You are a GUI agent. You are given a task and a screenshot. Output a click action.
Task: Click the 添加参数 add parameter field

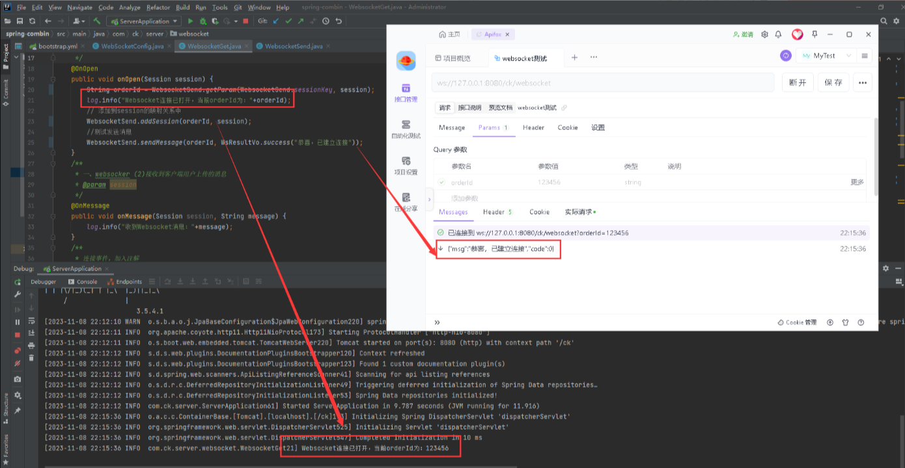point(465,198)
